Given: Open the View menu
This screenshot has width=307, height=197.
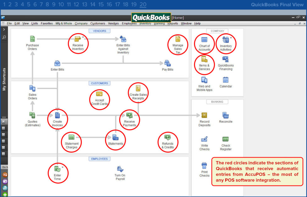Looking at the screenshot, I should [25, 24].
